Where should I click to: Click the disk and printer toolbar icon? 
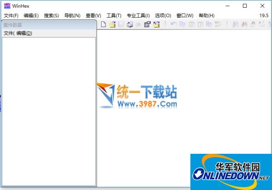[x=130, y=24]
